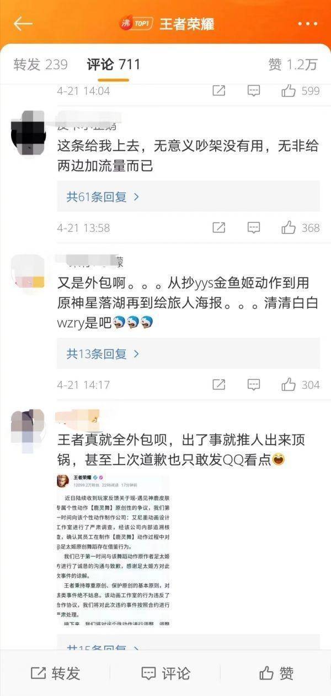Tap the repost icon beside 4-21 14:04
The image size is (331, 696).
[218, 91]
